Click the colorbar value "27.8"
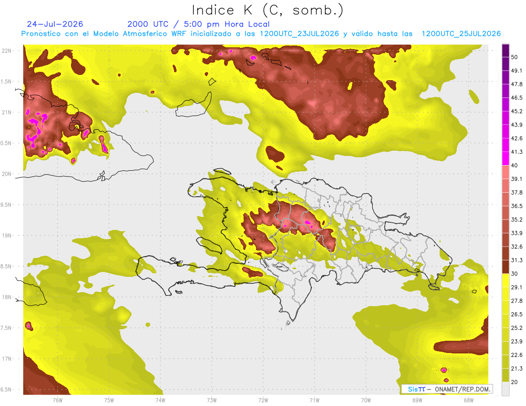Screen dimensions: 526x406 (x=517, y=300)
